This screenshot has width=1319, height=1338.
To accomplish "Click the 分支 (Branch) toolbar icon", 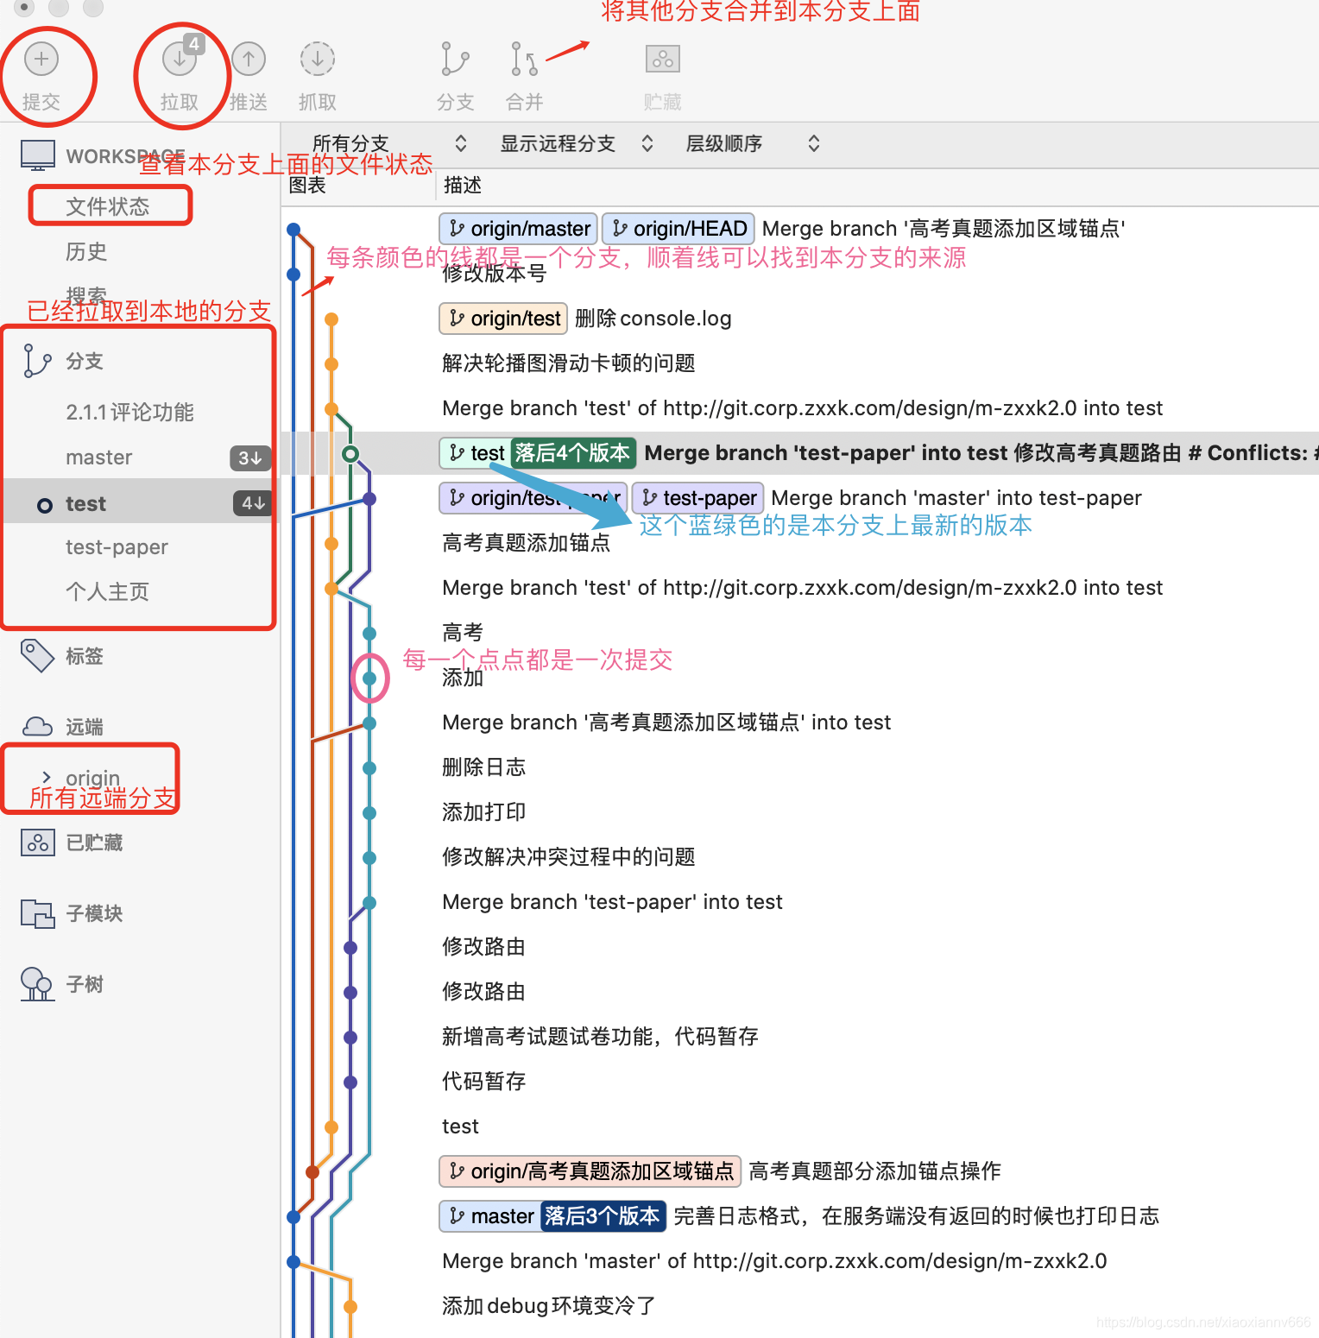I will click(x=455, y=59).
